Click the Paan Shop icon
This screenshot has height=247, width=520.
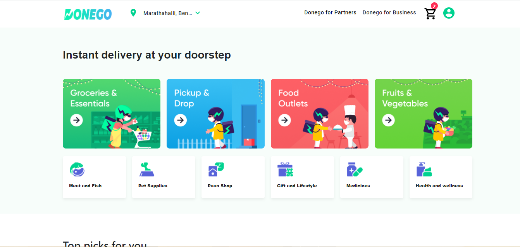coord(216,169)
